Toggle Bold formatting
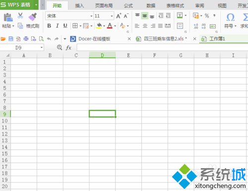Image resolution: width=248 pixels, height=191 pixels. pyautogui.click(x=49, y=26)
